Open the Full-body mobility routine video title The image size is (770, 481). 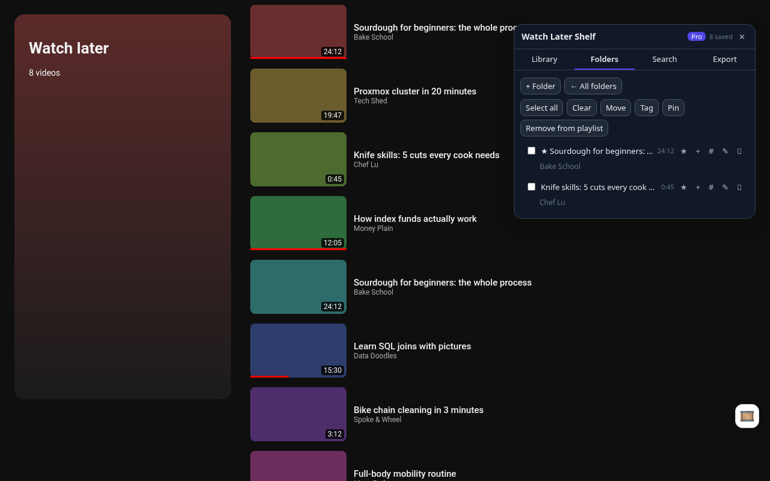click(x=405, y=474)
